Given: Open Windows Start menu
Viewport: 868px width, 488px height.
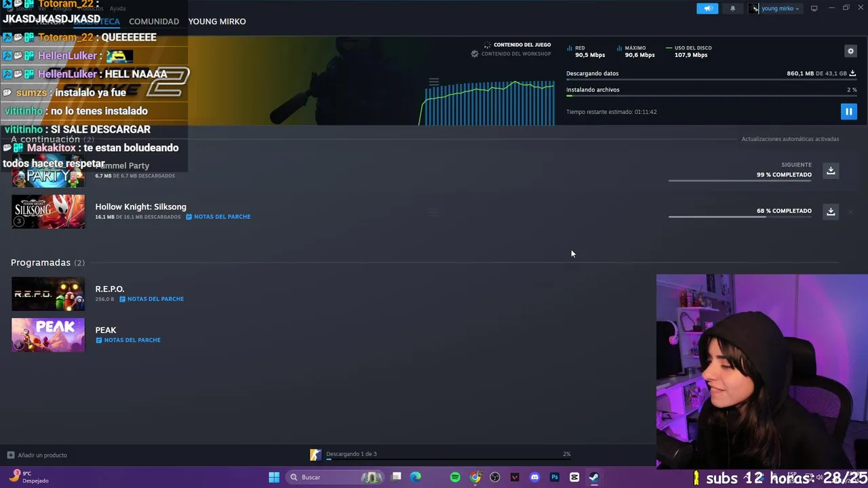Looking at the screenshot, I should [274, 477].
